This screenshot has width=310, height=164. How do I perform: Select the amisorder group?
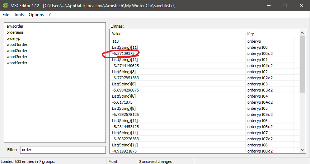(x=15, y=26)
